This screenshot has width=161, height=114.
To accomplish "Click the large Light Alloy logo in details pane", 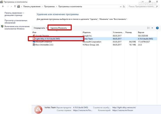I will coord(38,109).
